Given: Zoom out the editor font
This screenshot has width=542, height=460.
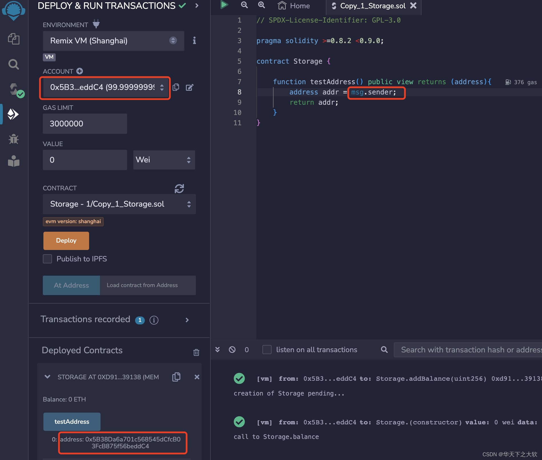Looking at the screenshot, I should click(x=244, y=5).
